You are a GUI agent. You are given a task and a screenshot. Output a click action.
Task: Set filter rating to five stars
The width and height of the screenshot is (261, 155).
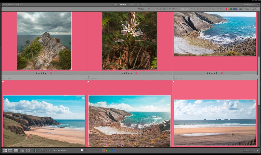click(x=213, y=9)
